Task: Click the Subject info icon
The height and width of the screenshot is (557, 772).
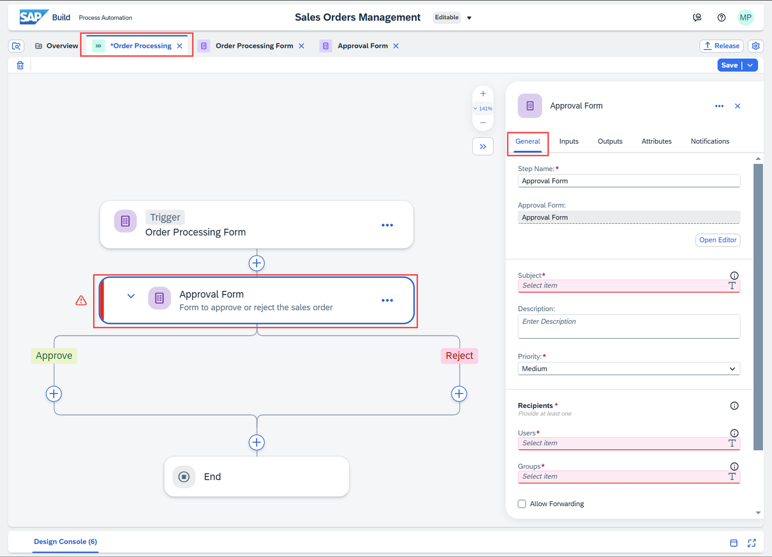Action: click(734, 276)
